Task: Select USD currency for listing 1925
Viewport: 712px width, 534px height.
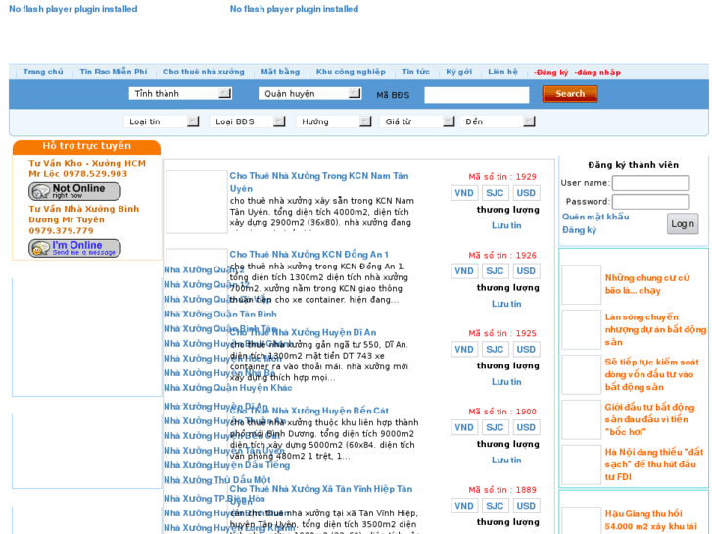Action: tap(526, 350)
